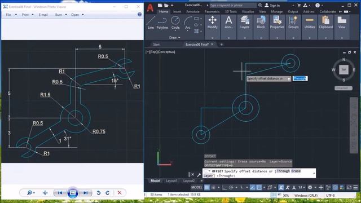Select the Hatch tool in Draw panel

click(196, 31)
